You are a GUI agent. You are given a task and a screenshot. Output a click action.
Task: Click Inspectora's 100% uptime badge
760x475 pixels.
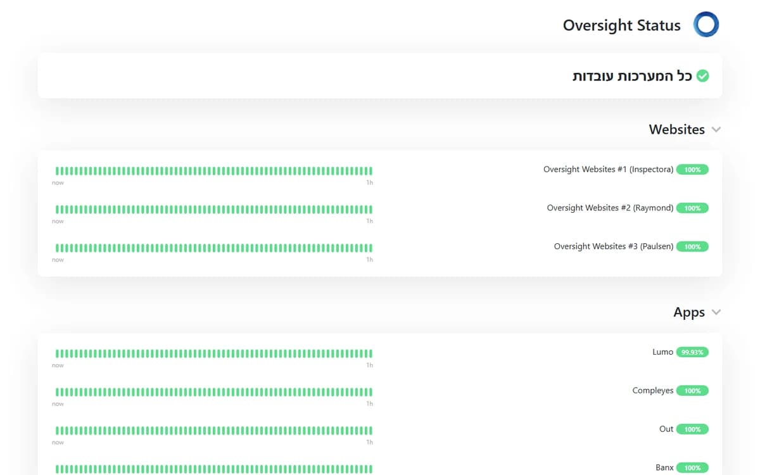pyautogui.click(x=692, y=170)
